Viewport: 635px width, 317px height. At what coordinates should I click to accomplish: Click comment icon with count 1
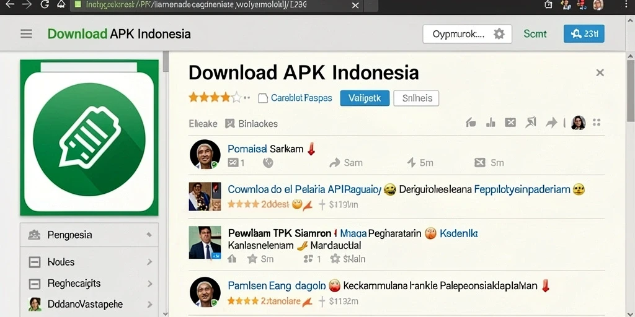[233, 163]
